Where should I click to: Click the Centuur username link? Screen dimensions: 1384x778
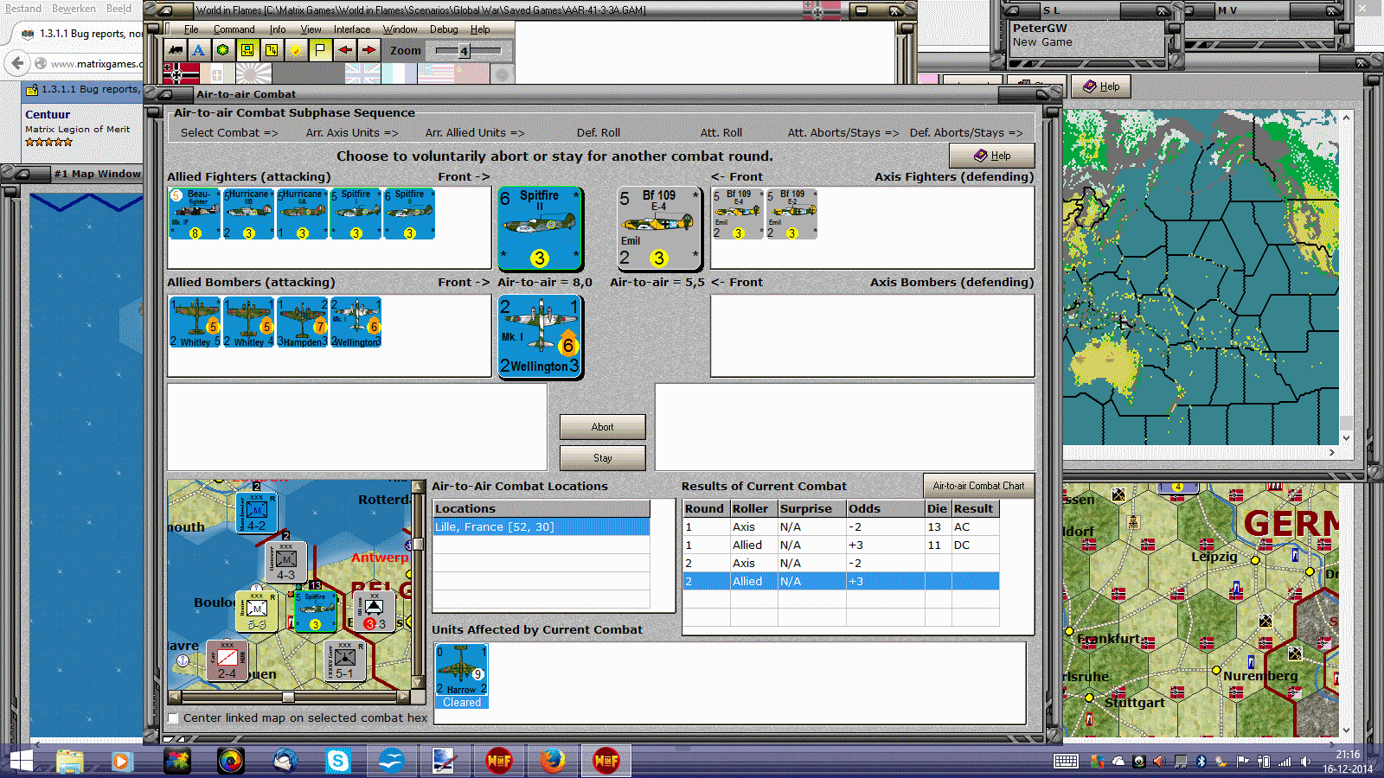coord(48,114)
